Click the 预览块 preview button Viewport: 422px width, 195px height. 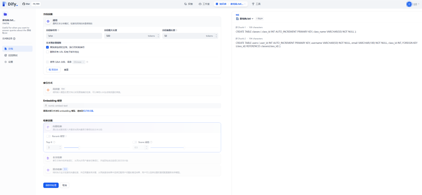pos(53,70)
